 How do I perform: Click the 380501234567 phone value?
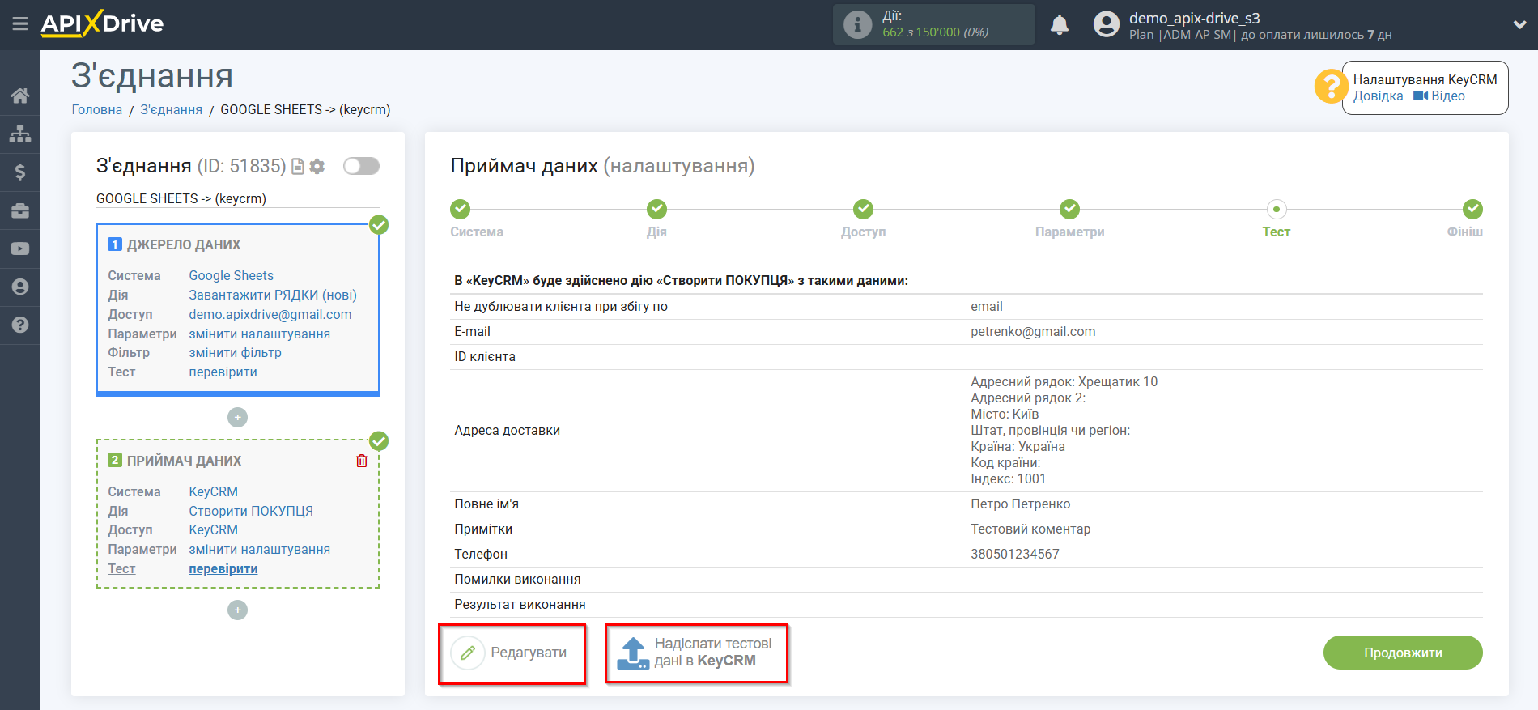click(1015, 555)
